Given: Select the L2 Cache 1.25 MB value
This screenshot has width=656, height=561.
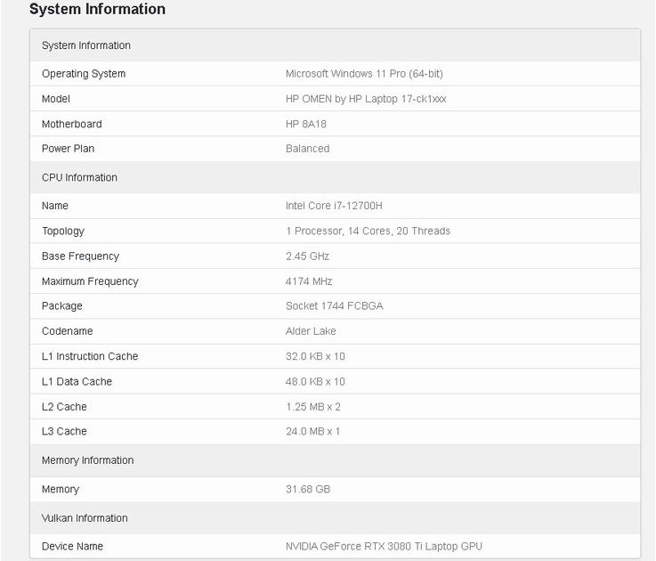Looking at the screenshot, I should (313, 407).
